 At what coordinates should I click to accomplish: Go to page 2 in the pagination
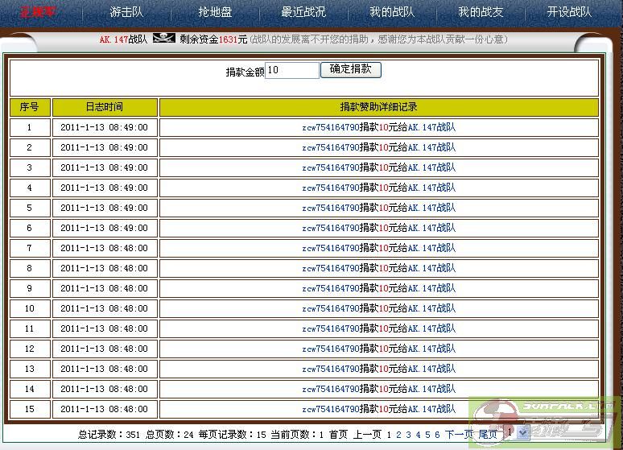pos(398,435)
